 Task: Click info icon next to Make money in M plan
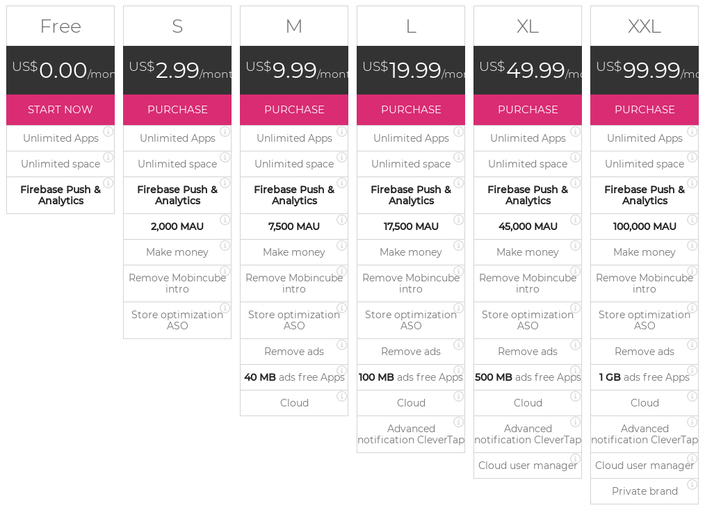pyautogui.click(x=341, y=245)
